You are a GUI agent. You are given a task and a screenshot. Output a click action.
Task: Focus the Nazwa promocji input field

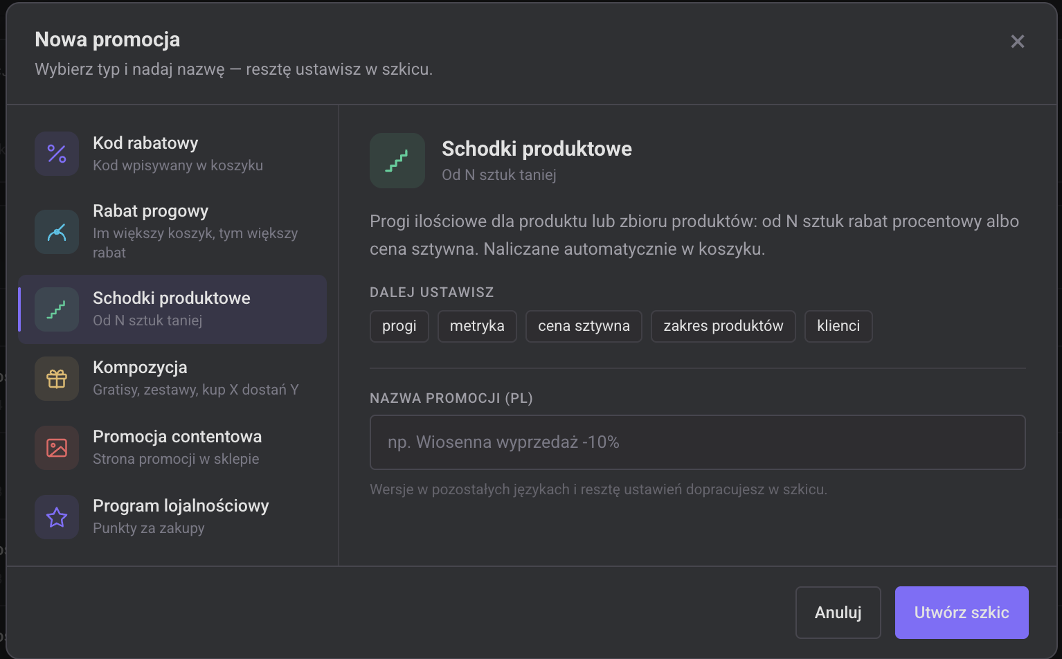[698, 442]
